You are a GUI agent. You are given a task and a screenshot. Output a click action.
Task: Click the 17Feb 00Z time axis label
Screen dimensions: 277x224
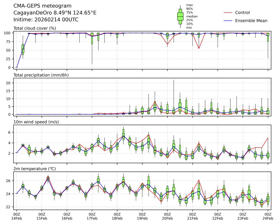(92, 216)
